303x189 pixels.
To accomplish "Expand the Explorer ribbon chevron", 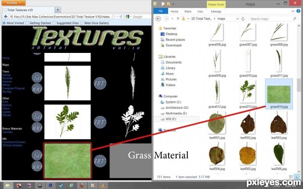I will pyautogui.click(x=293, y=11).
